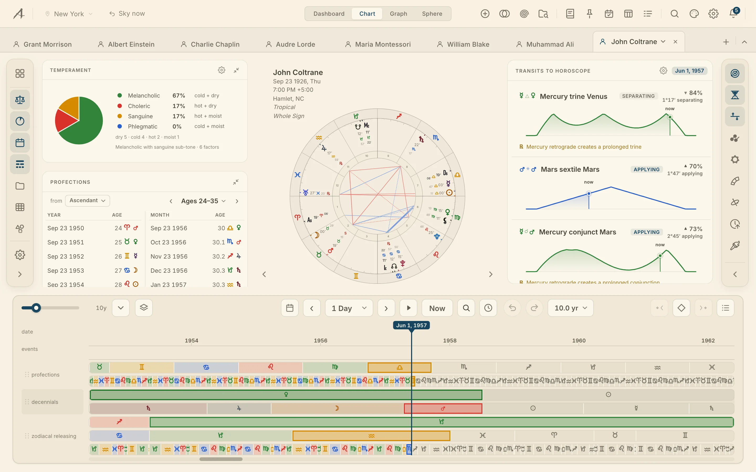The image size is (756, 472).
Task: Collapse the right sidebar with chevron
Action: (735, 274)
